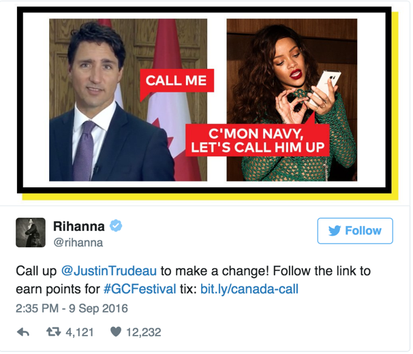Click the Follow button
The image size is (413, 354).
tap(355, 231)
